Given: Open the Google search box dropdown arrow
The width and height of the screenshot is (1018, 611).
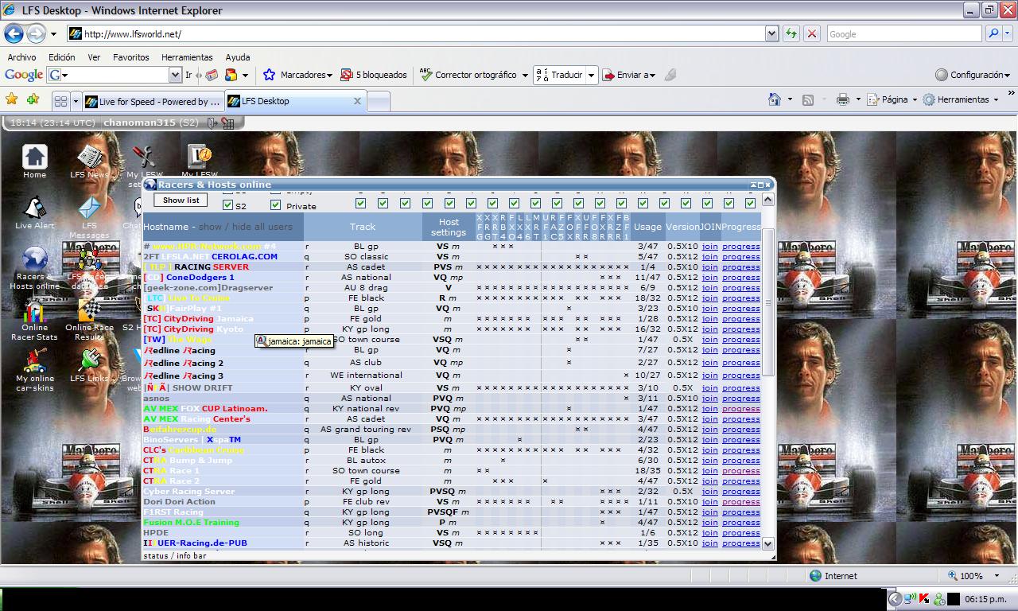Looking at the screenshot, I should (176, 75).
